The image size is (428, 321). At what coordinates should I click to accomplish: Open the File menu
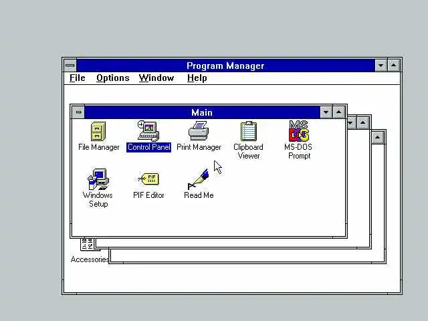coord(78,78)
